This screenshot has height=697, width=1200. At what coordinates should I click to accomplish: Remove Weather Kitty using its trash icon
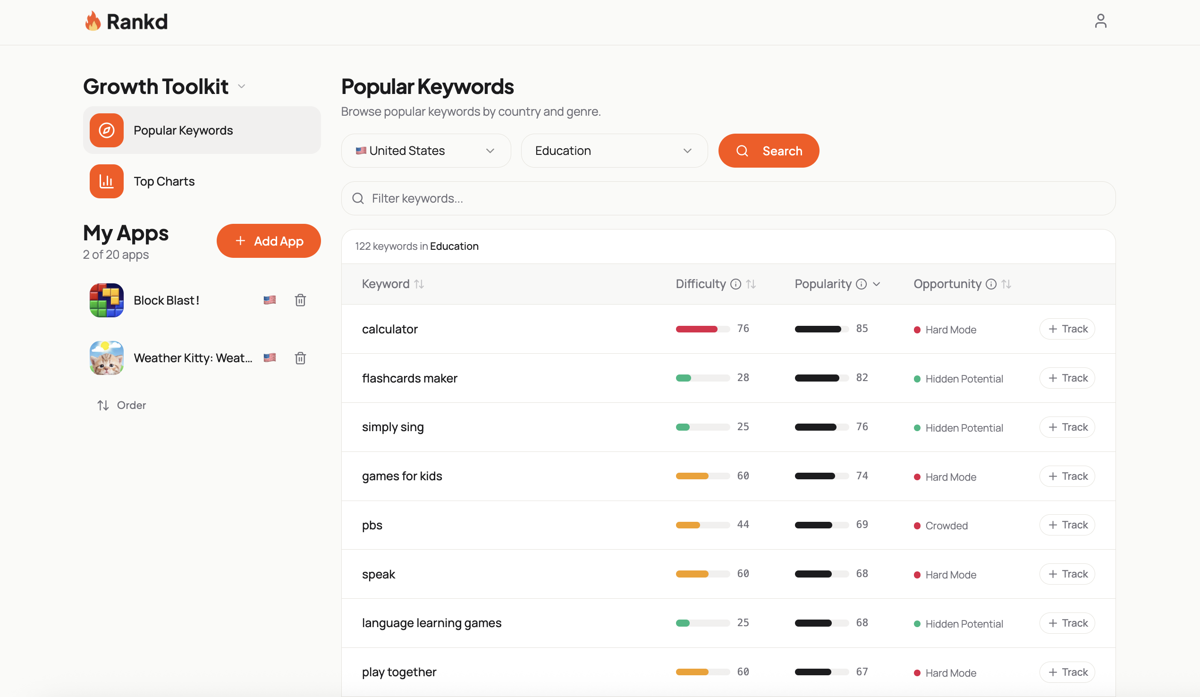[300, 358]
